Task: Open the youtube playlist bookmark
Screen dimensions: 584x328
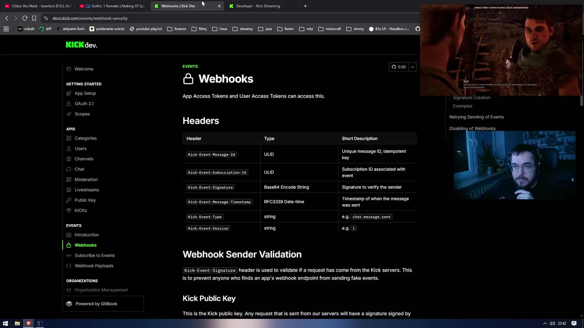Action: point(146,29)
